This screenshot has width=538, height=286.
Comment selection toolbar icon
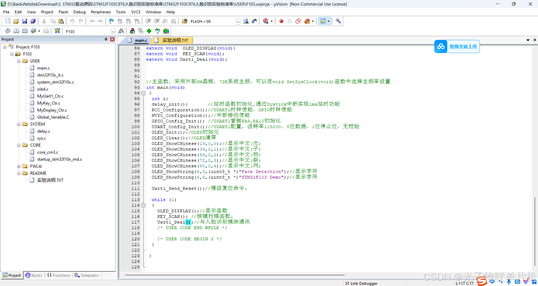[165, 21]
